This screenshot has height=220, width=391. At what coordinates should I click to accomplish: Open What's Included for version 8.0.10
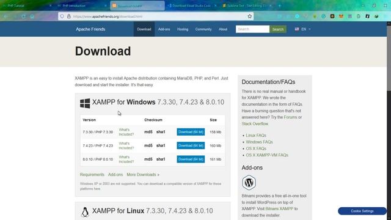pyautogui.click(x=126, y=159)
